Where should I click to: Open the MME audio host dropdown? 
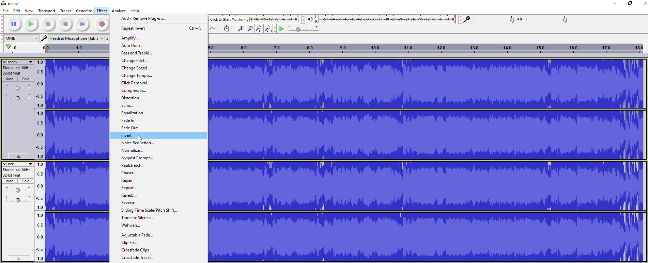[x=21, y=38]
